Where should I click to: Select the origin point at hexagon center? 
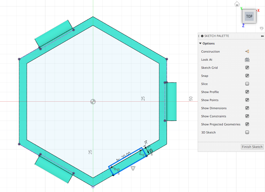pos(93,102)
